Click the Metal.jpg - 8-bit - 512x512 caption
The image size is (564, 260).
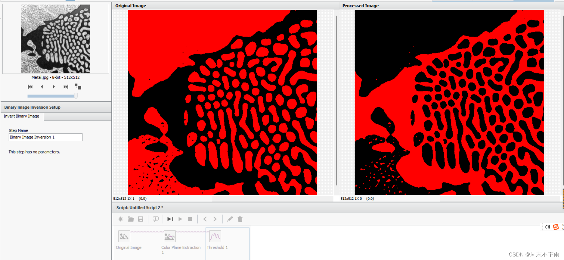(x=56, y=77)
